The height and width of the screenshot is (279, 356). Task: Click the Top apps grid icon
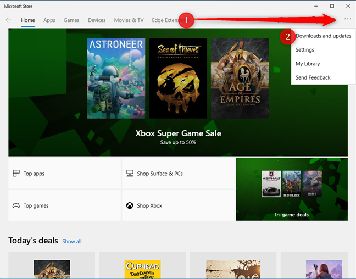(16, 173)
